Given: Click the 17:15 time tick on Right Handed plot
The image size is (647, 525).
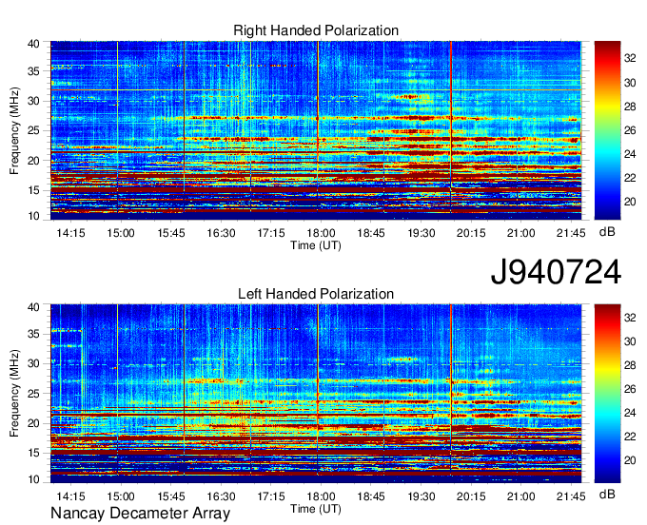Looking at the screenshot, I should (x=270, y=233).
